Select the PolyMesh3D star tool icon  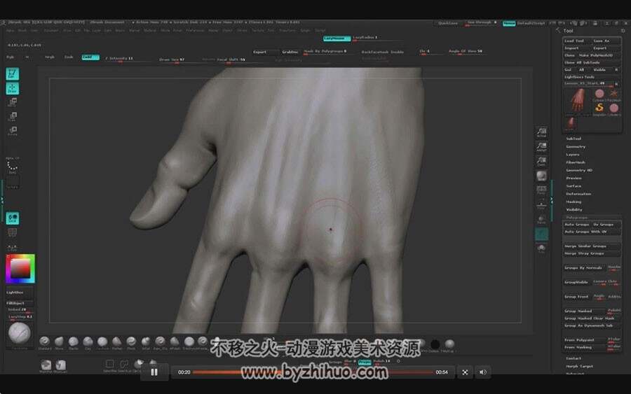pyautogui.click(x=613, y=94)
